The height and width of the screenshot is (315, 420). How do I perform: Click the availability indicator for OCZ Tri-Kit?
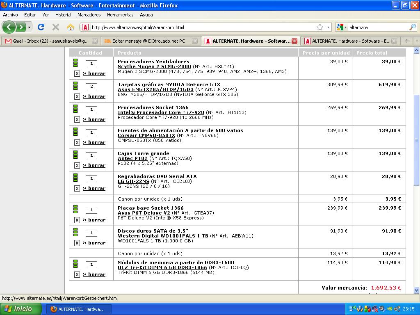coord(75,264)
